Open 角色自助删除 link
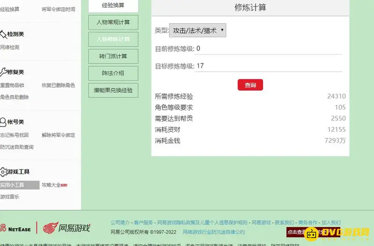This screenshot has width=374, height=246. coord(14,97)
